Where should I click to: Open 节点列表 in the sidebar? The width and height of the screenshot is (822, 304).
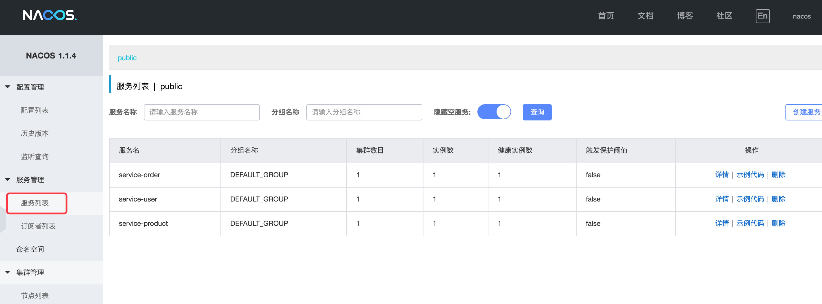pyautogui.click(x=35, y=296)
